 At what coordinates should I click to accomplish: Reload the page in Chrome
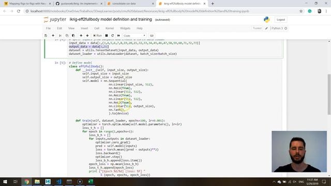coord(19,11)
